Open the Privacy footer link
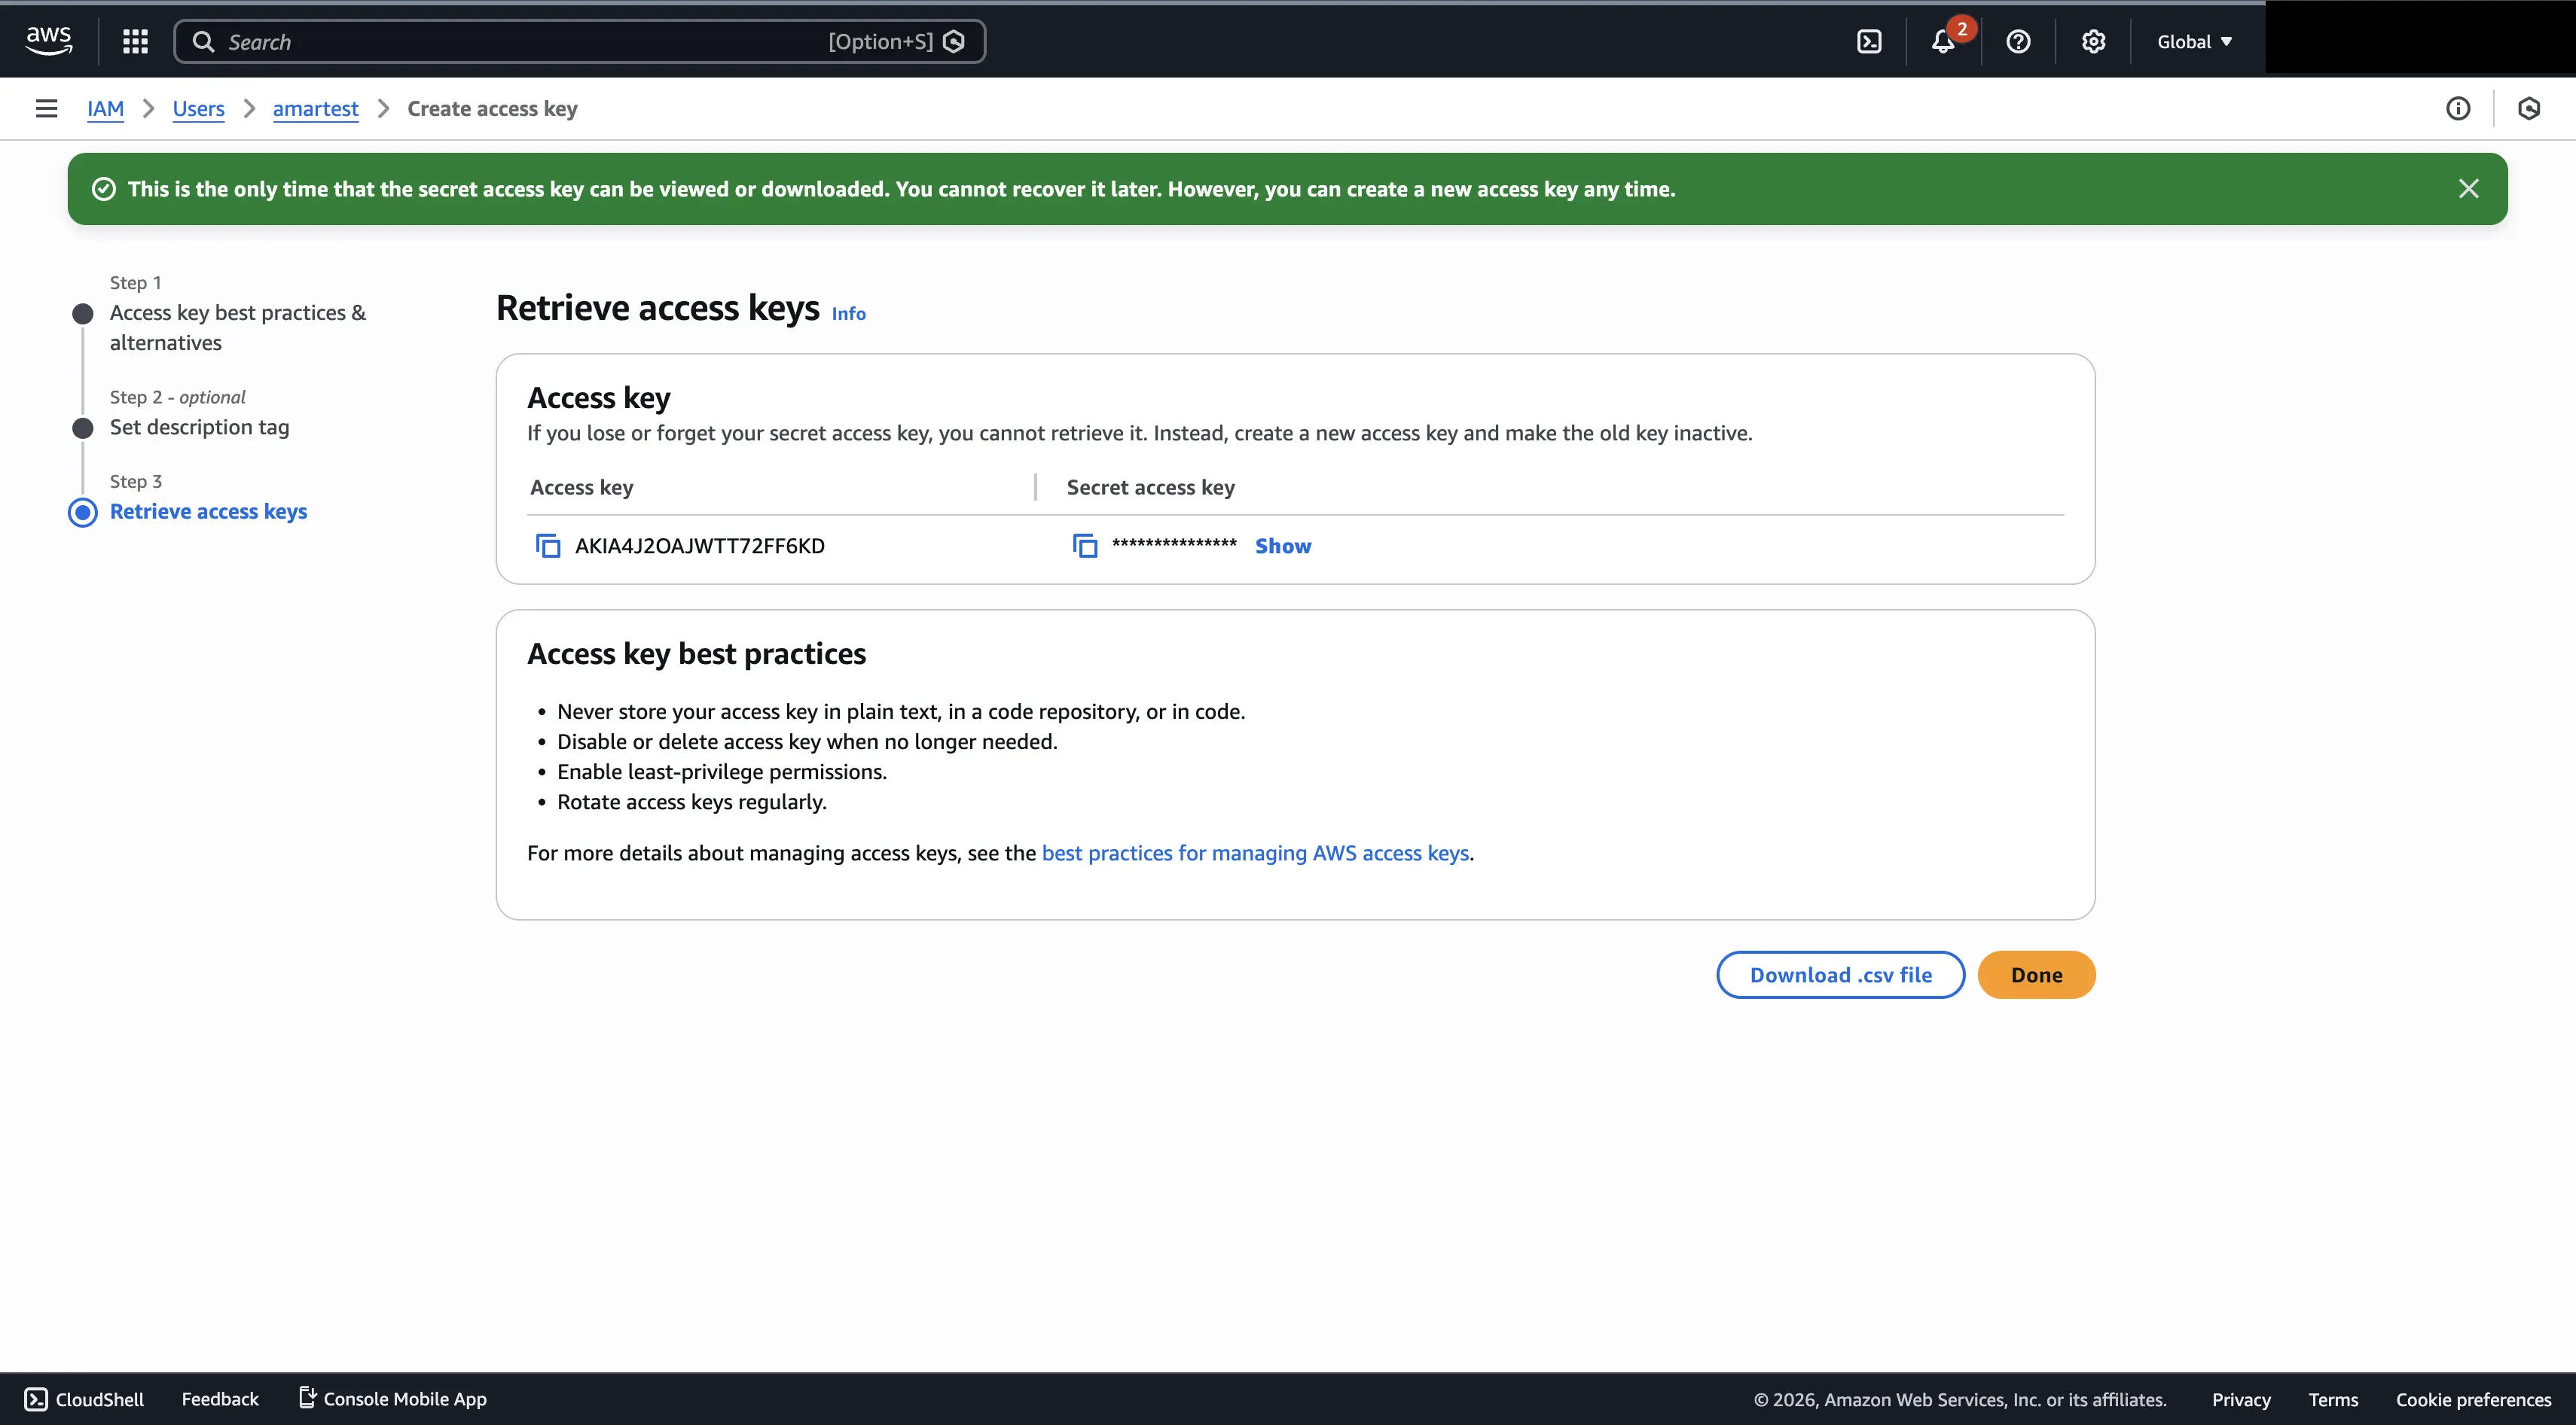 [2240, 1399]
